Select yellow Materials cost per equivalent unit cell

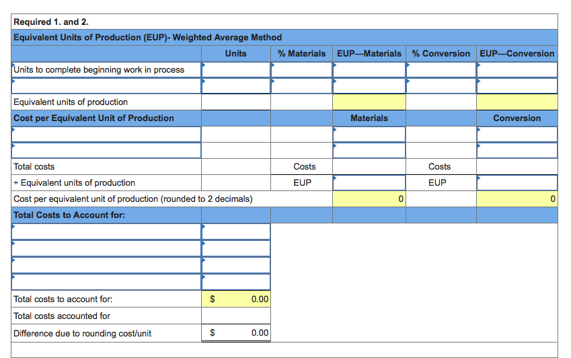click(369, 199)
